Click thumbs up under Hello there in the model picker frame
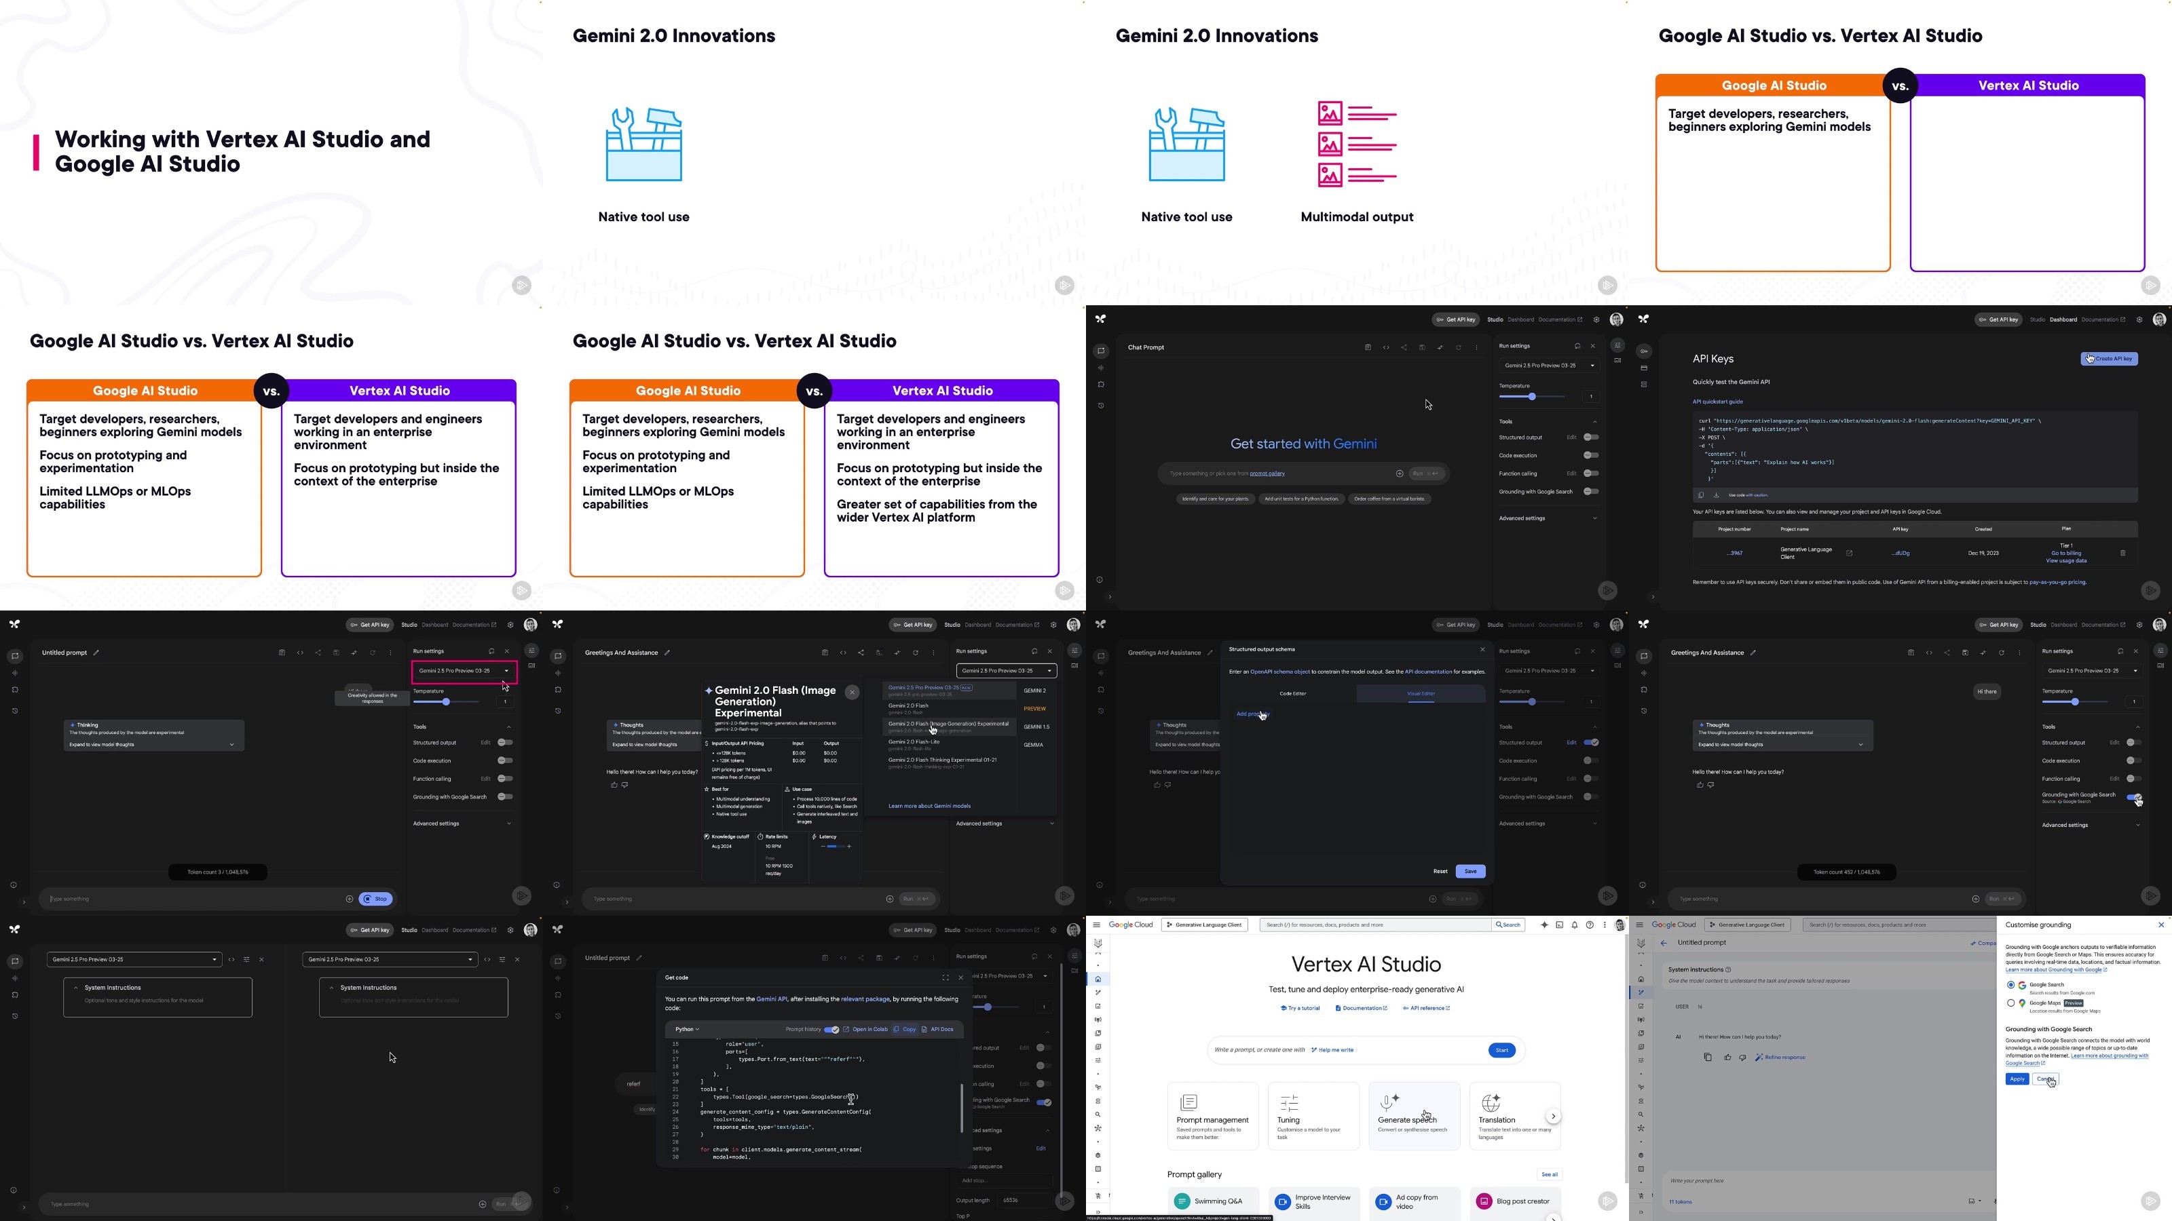Viewport: 2172px width, 1221px height. click(614, 785)
